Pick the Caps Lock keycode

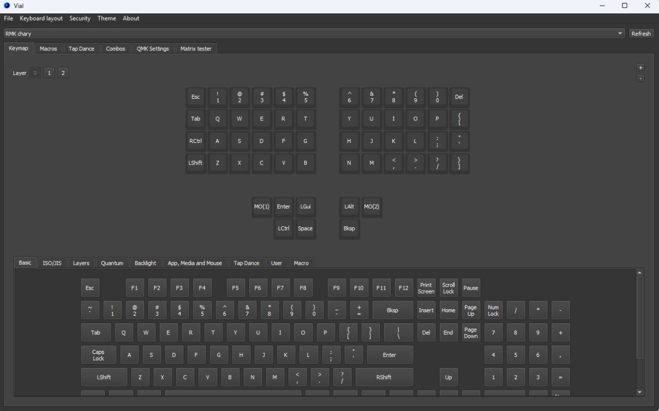pyautogui.click(x=98, y=355)
